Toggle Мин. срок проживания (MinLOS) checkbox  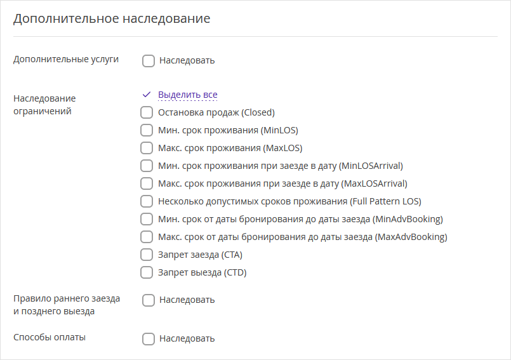click(147, 130)
